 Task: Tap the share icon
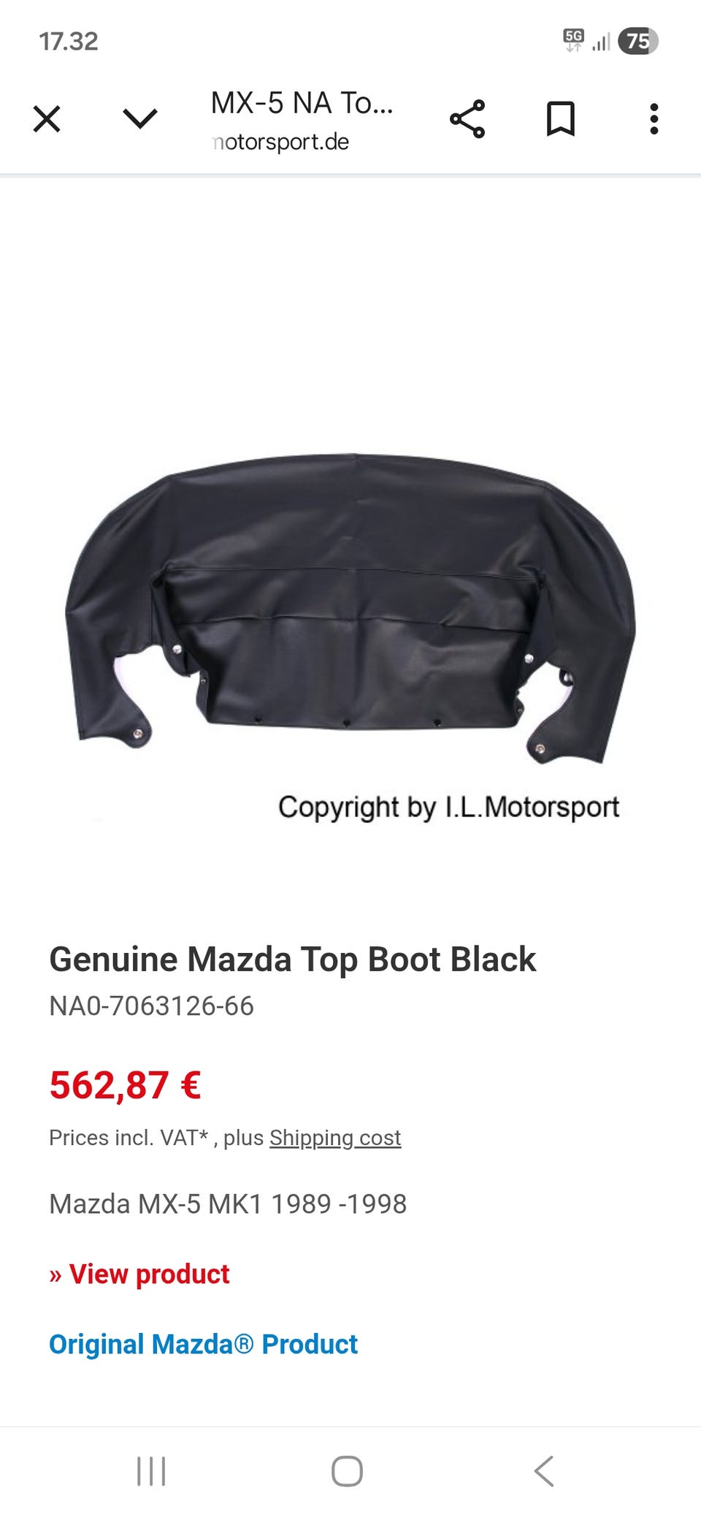(x=467, y=119)
